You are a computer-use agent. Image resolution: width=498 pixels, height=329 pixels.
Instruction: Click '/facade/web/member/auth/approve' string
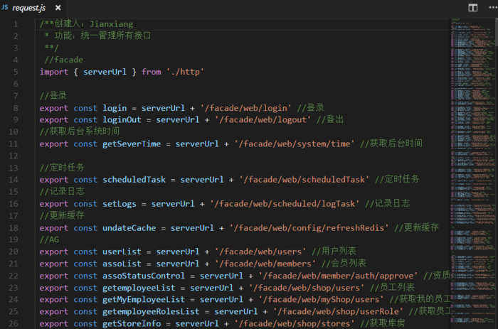click(x=338, y=276)
